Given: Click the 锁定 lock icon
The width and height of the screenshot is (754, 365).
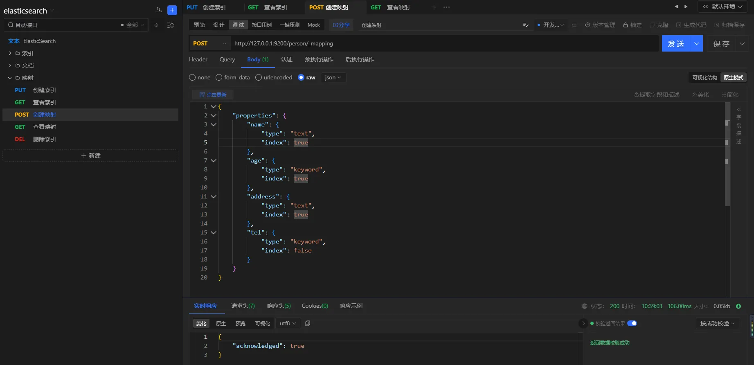Looking at the screenshot, I should click(x=625, y=25).
